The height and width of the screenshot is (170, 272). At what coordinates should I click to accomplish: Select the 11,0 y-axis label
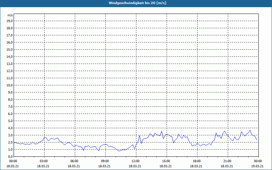[10, 78]
